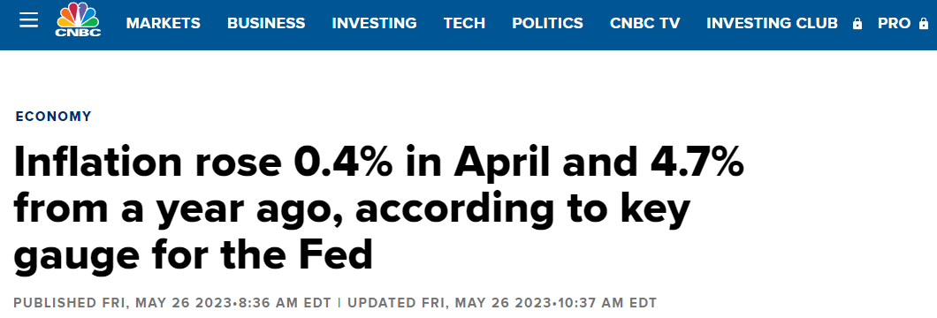Visit the INVESTING CLUB page
This screenshot has width=937, height=318.
point(772,23)
